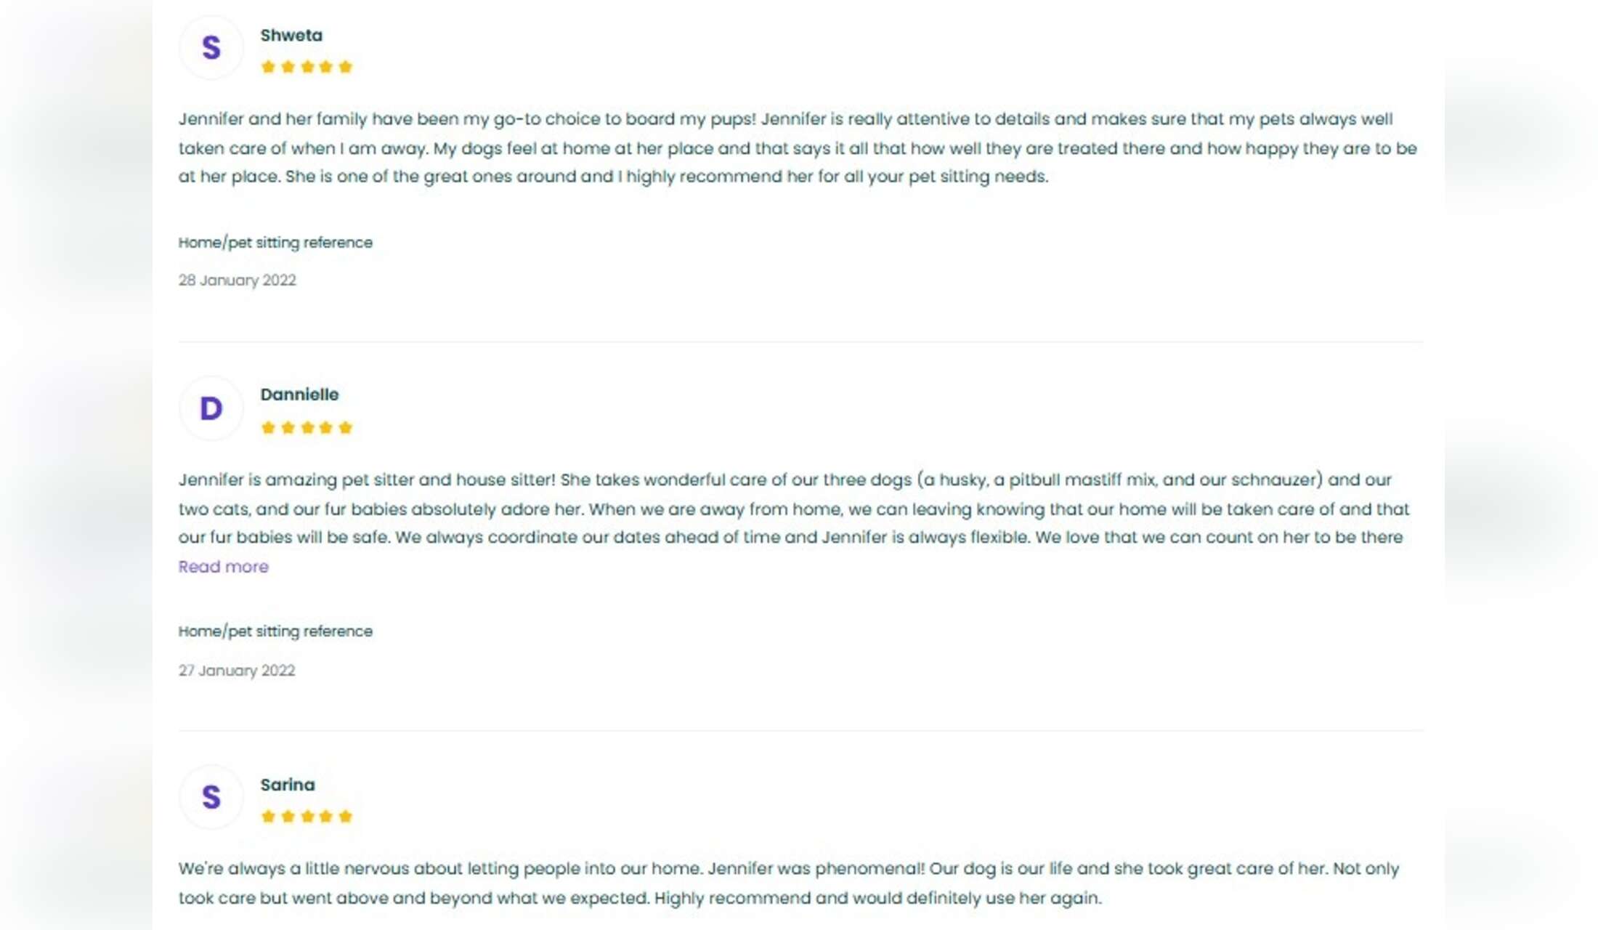Open reviewer name Shweta
This screenshot has width=1598, height=930.
[x=291, y=35]
